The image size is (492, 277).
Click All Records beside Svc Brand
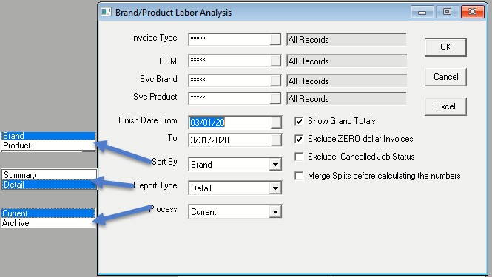tap(346, 81)
